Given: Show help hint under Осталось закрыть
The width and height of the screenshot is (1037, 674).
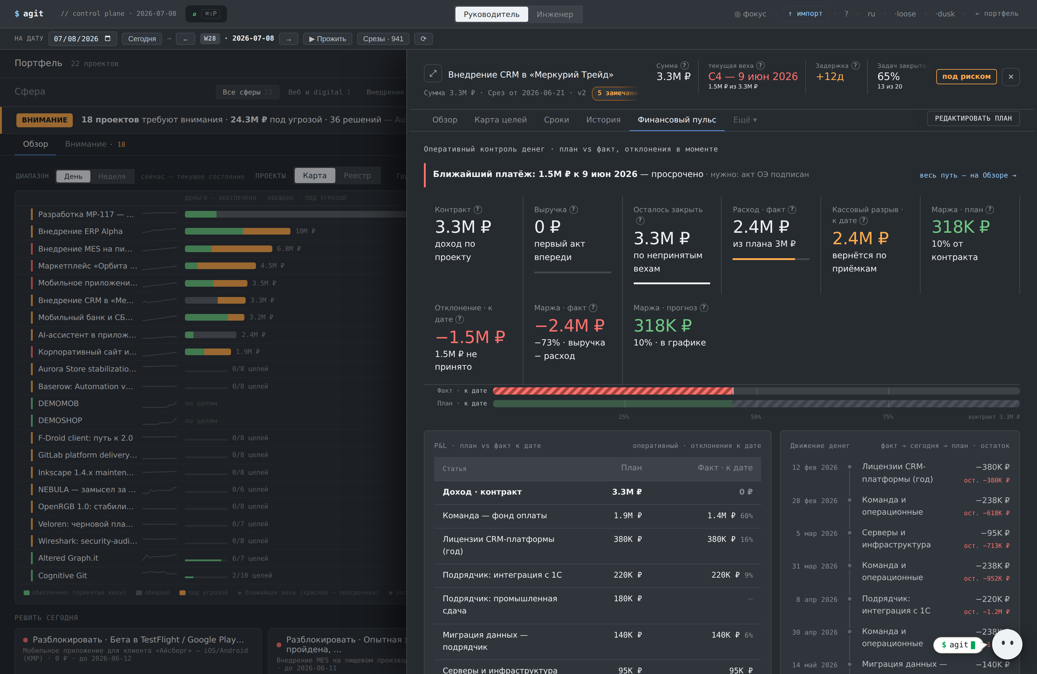Looking at the screenshot, I should coord(640,220).
